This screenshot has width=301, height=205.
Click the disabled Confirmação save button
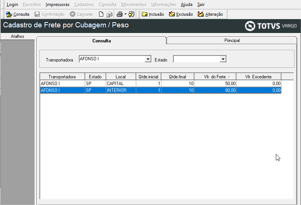[x=50, y=14]
